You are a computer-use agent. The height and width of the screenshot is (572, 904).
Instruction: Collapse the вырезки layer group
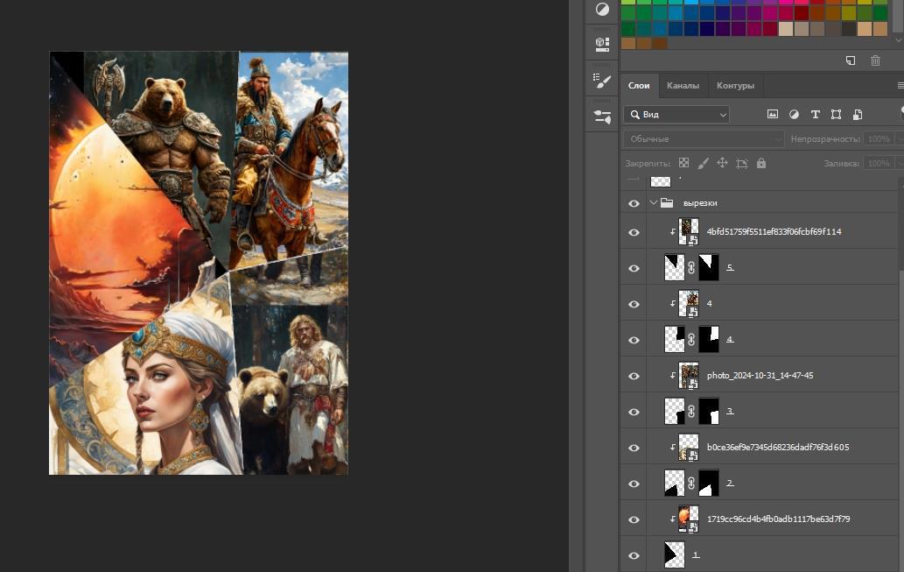[653, 203]
